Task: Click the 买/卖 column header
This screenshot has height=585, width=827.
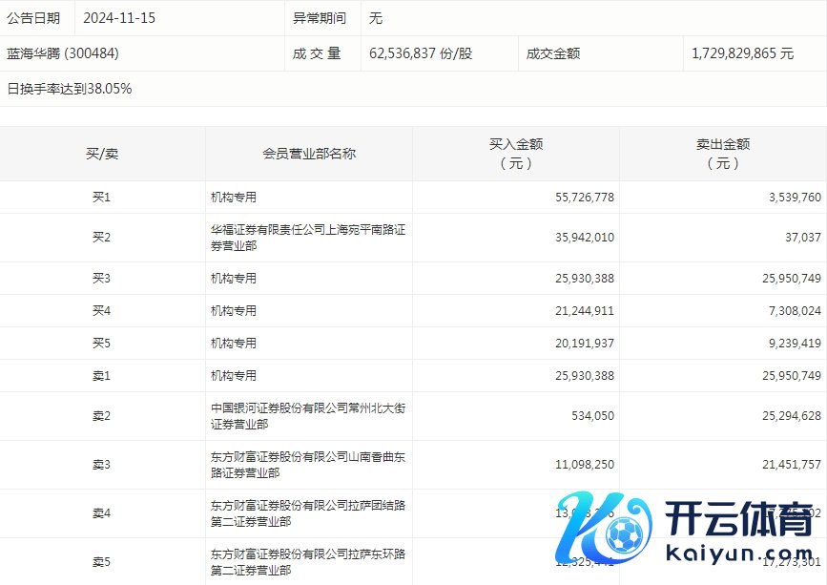Action: click(102, 154)
